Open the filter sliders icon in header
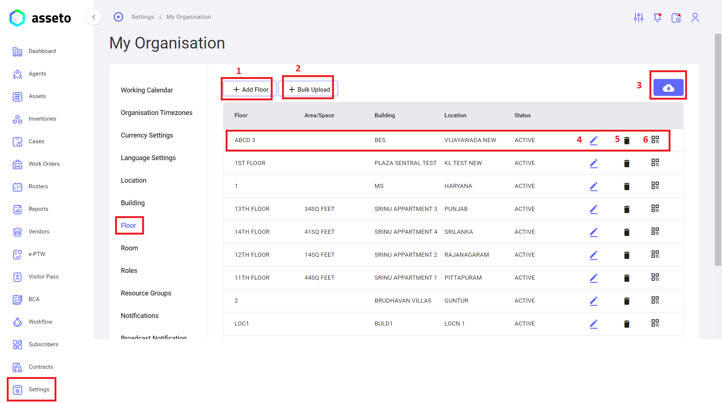The height and width of the screenshot is (403, 722). pos(639,17)
